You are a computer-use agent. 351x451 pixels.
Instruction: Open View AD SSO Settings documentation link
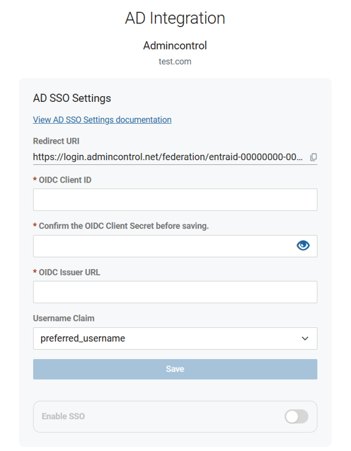[x=102, y=120]
